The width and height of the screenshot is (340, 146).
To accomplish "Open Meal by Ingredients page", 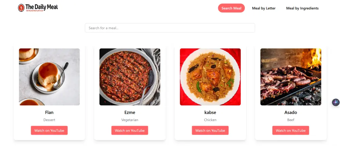I will [302, 8].
